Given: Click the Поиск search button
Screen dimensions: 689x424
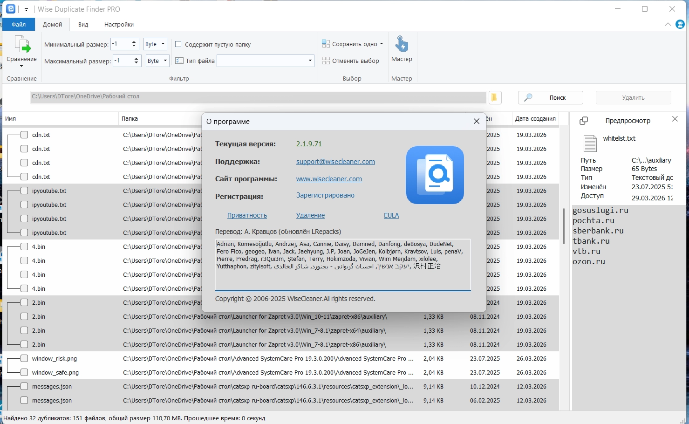Looking at the screenshot, I should (x=550, y=97).
